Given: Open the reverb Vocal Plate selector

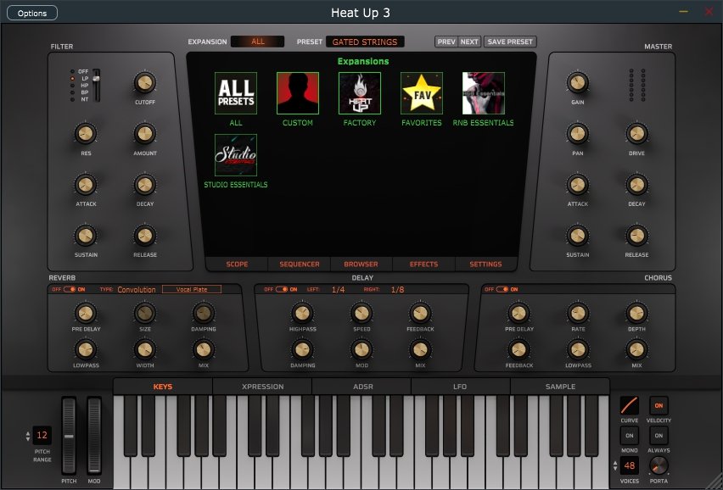Looking at the screenshot, I should 192,289.
